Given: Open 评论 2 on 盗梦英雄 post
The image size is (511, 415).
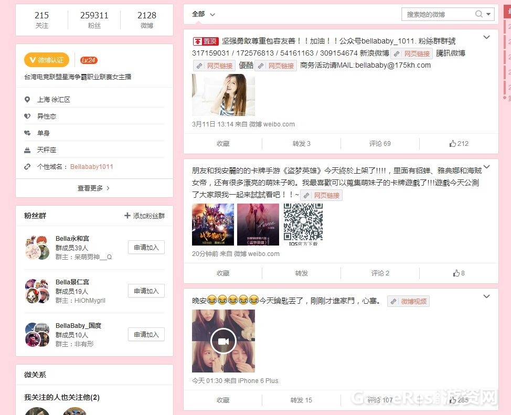Looking at the screenshot, I should pos(380,273).
